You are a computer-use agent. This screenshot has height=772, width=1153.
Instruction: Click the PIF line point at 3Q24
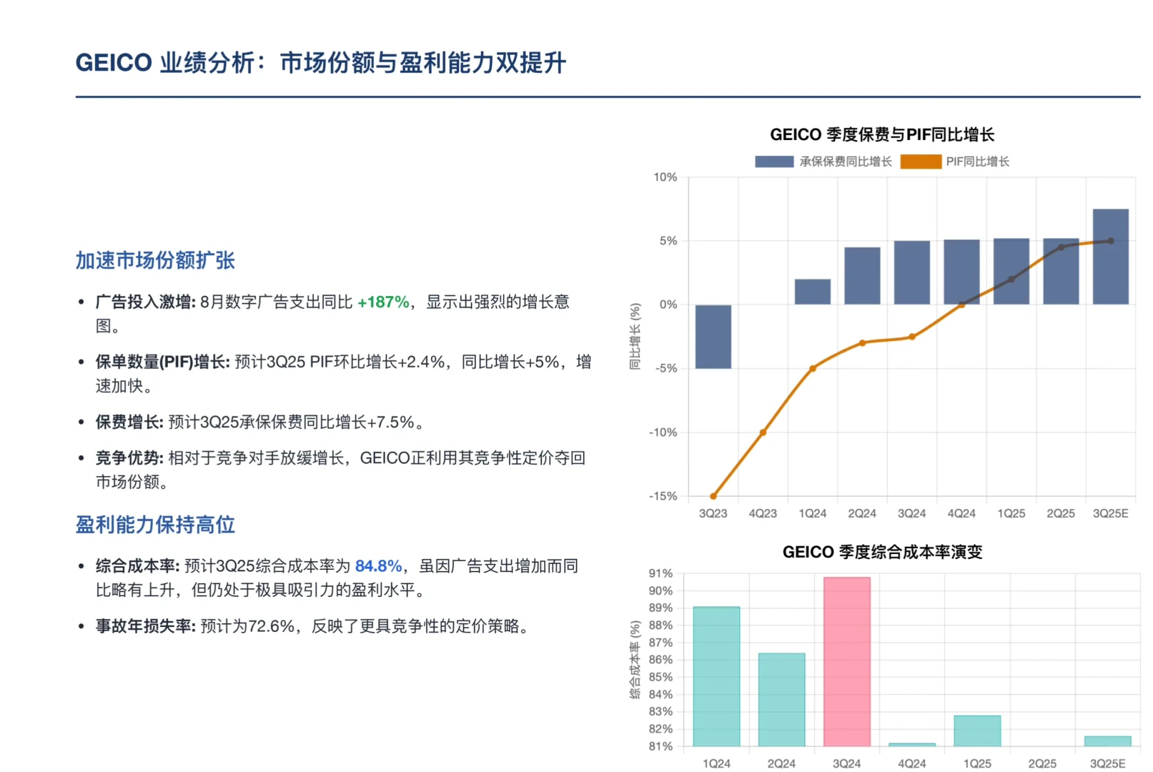click(x=912, y=337)
